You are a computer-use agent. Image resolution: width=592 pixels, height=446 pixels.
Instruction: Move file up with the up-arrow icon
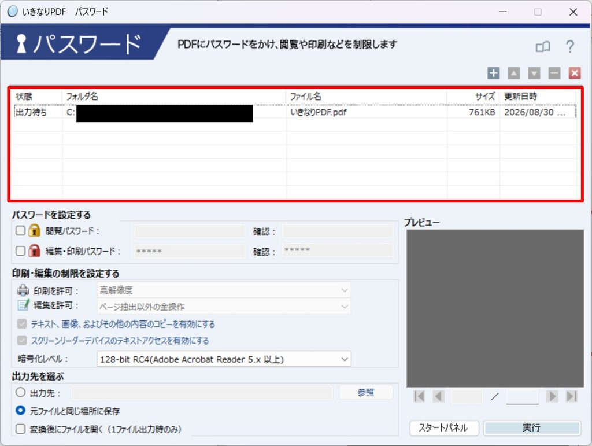pos(513,73)
